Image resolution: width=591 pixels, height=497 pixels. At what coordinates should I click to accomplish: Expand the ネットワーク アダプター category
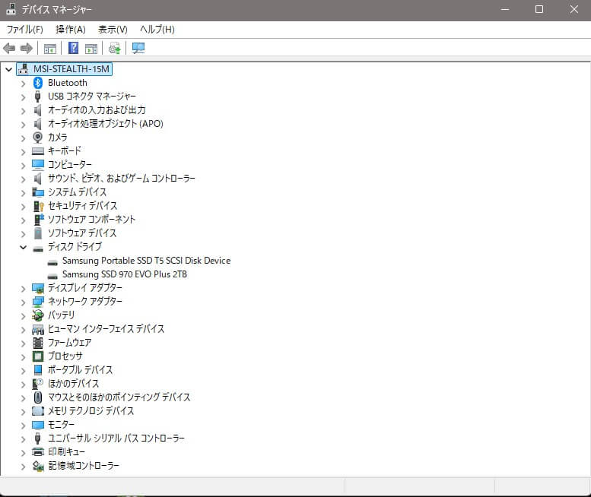23,302
